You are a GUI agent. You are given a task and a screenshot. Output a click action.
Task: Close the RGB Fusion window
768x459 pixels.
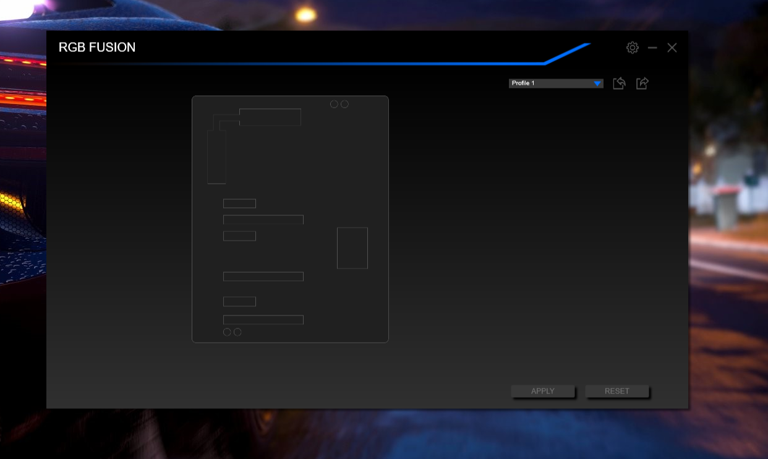672,48
